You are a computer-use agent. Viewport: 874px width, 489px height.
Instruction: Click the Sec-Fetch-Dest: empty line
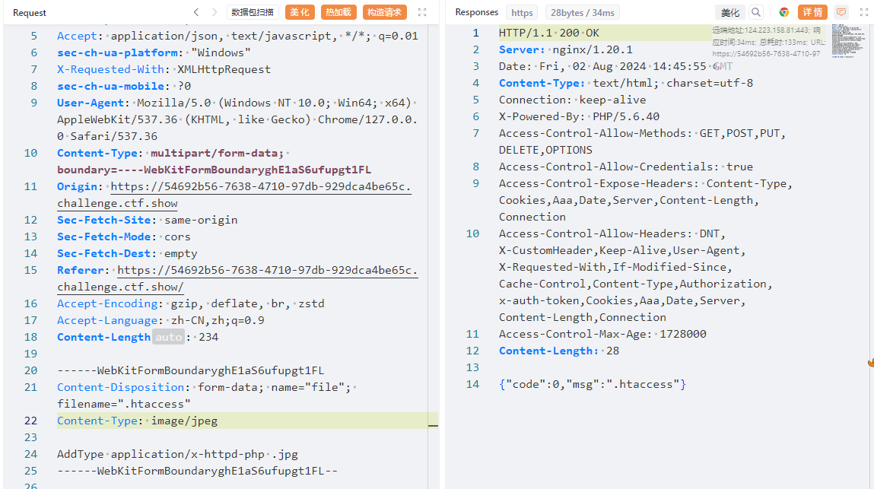(127, 253)
